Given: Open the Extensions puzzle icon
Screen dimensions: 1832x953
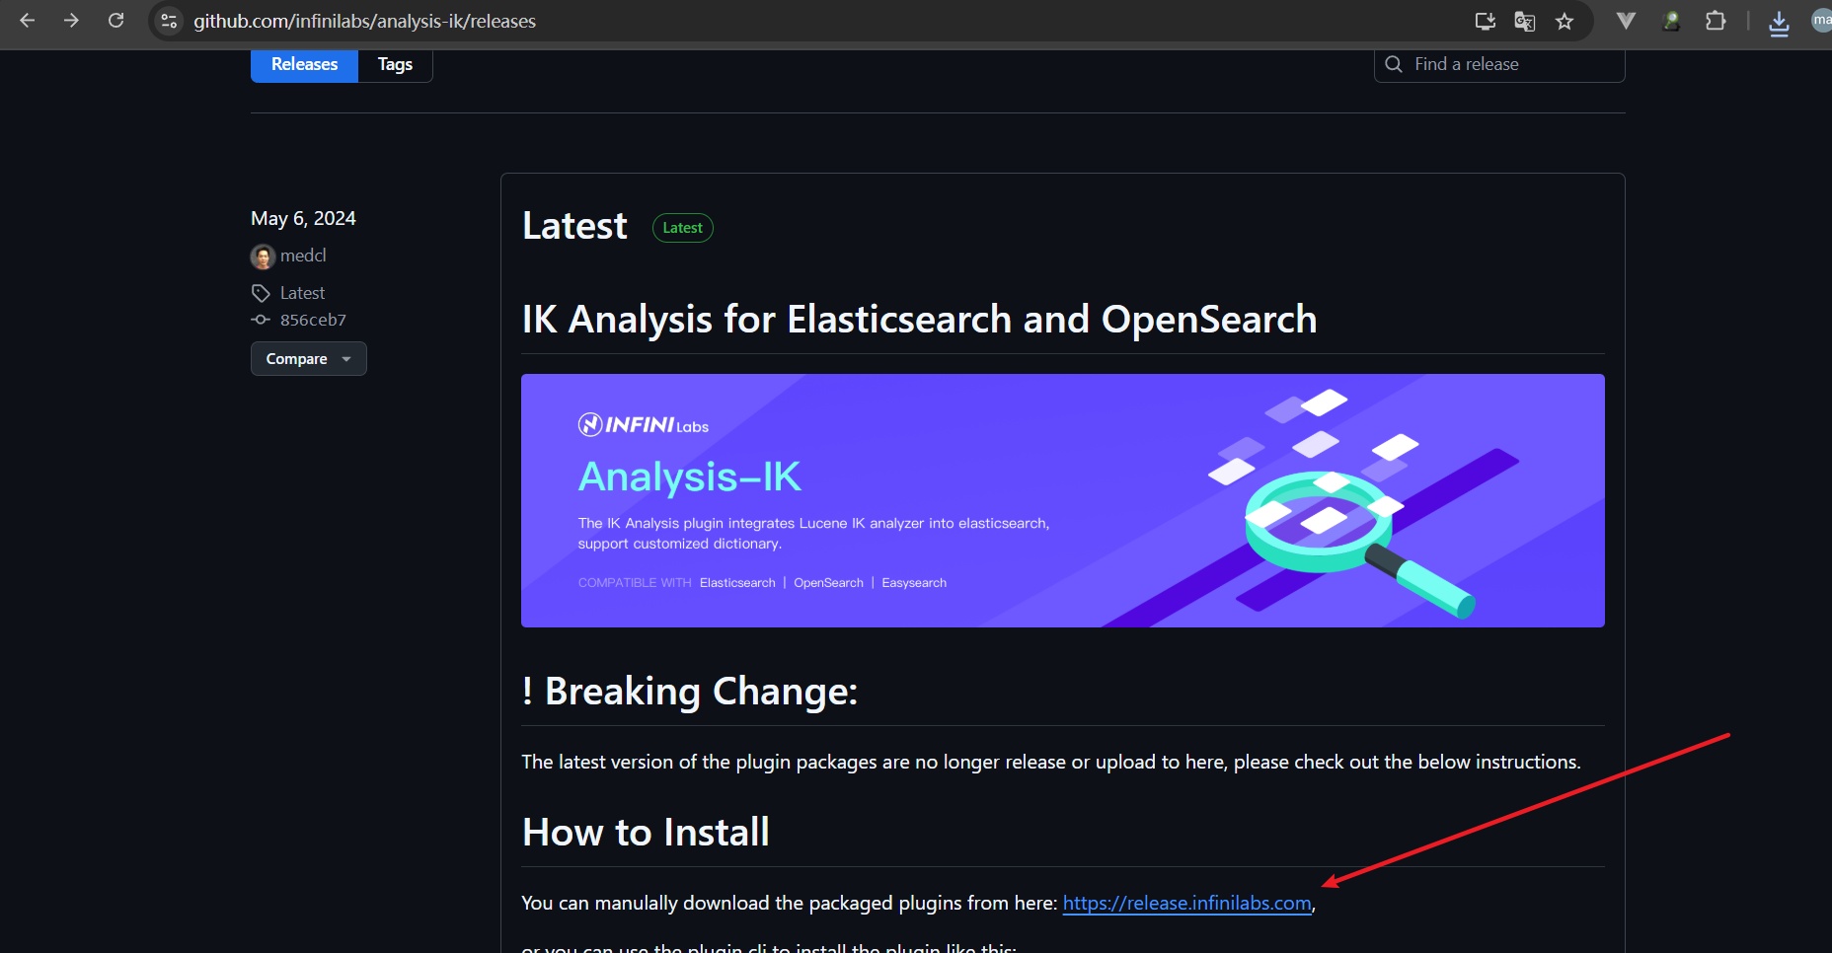Looking at the screenshot, I should pyautogui.click(x=1716, y=21).
